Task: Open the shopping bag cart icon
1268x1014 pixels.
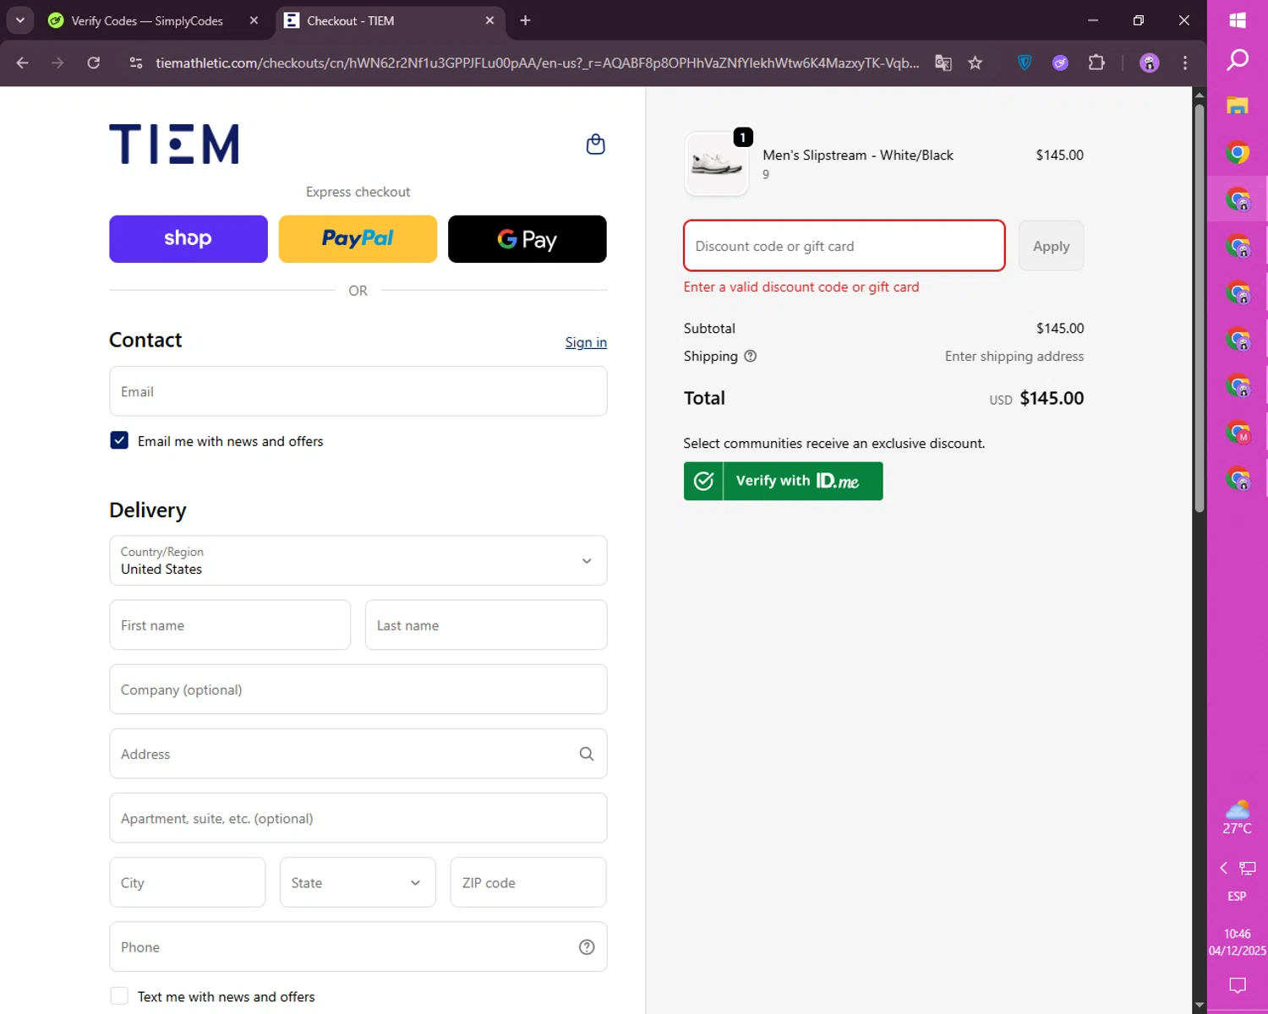Action: [596, 144]
